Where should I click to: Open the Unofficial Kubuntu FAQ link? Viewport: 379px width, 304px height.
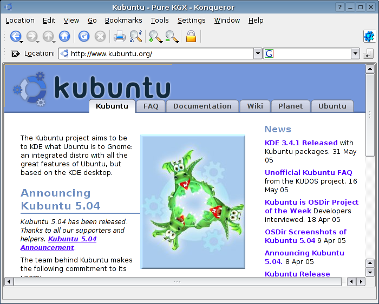pyautogui.click(x=309, y=172)
